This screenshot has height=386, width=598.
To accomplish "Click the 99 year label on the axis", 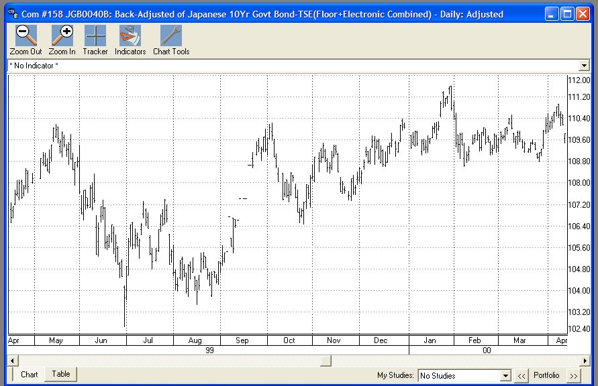I will pyautogui.click(x=209, y=349).
